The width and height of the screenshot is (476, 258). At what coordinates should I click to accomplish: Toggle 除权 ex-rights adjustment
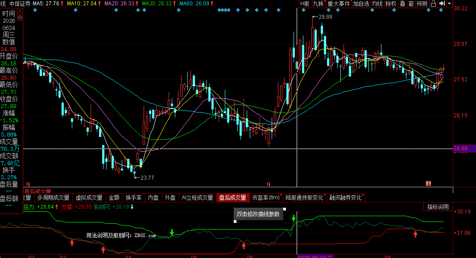[391, 4]
